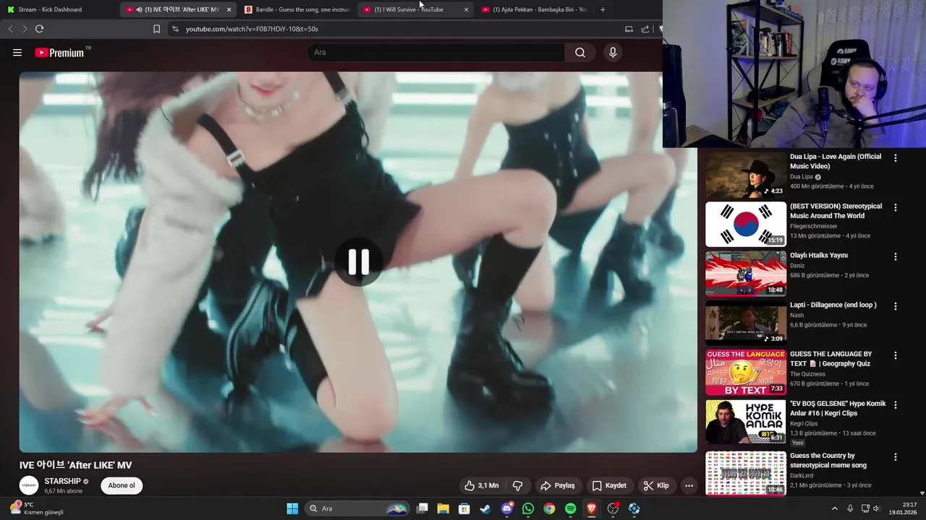Click the youtube.com URL address field
The height and width of the screenshot is (520, 926).
(252, 29)
